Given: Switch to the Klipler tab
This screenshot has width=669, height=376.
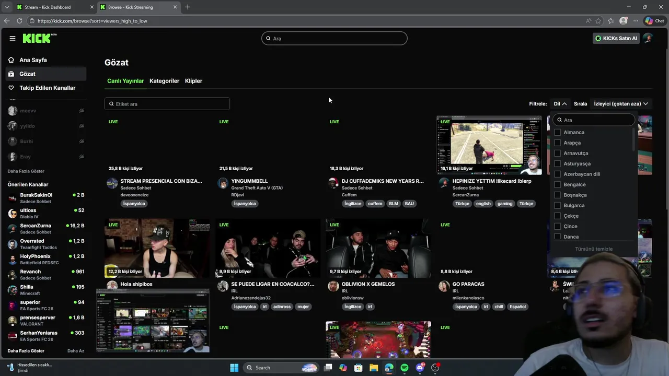Looking at the screenshot, I should (x=193, y=81).
